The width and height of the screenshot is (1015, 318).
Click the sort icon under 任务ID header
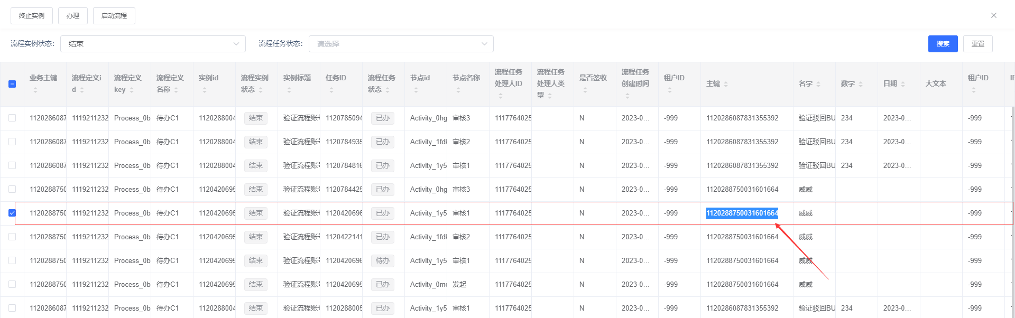tap(331, 90)
